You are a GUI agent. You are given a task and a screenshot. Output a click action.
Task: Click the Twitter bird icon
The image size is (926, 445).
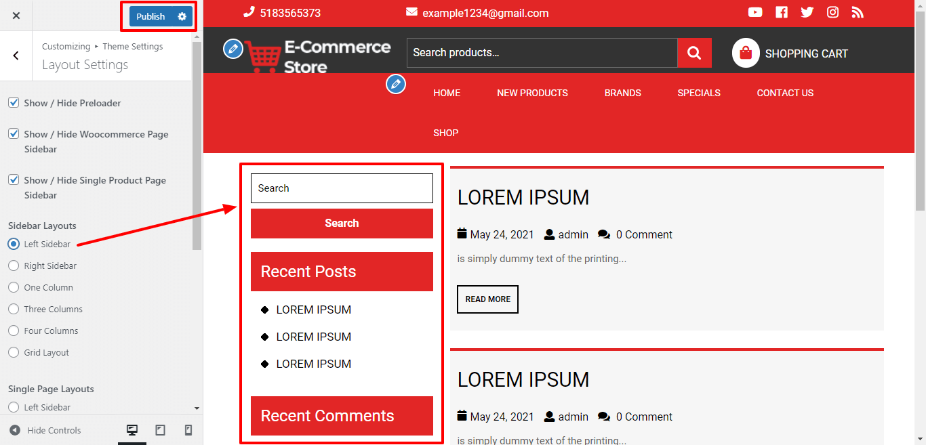click(807, 12)
